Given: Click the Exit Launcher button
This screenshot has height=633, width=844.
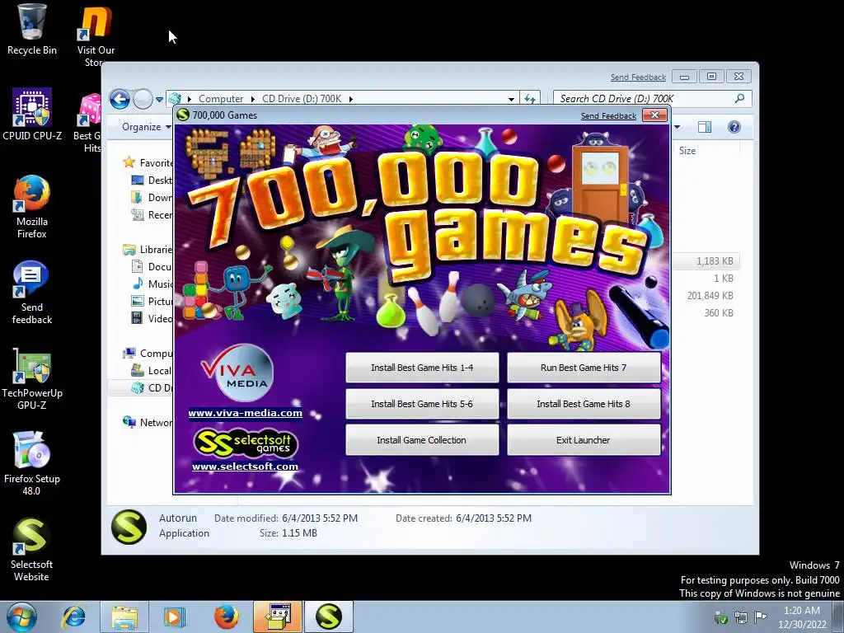Looking at the screenshot, I should click(x=584, y=440).
